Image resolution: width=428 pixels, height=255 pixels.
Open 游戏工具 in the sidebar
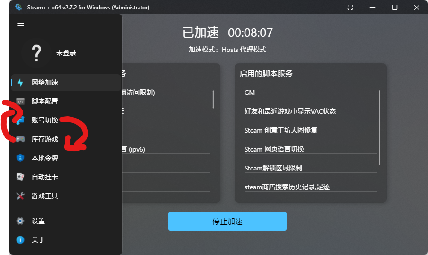[66, 196]
